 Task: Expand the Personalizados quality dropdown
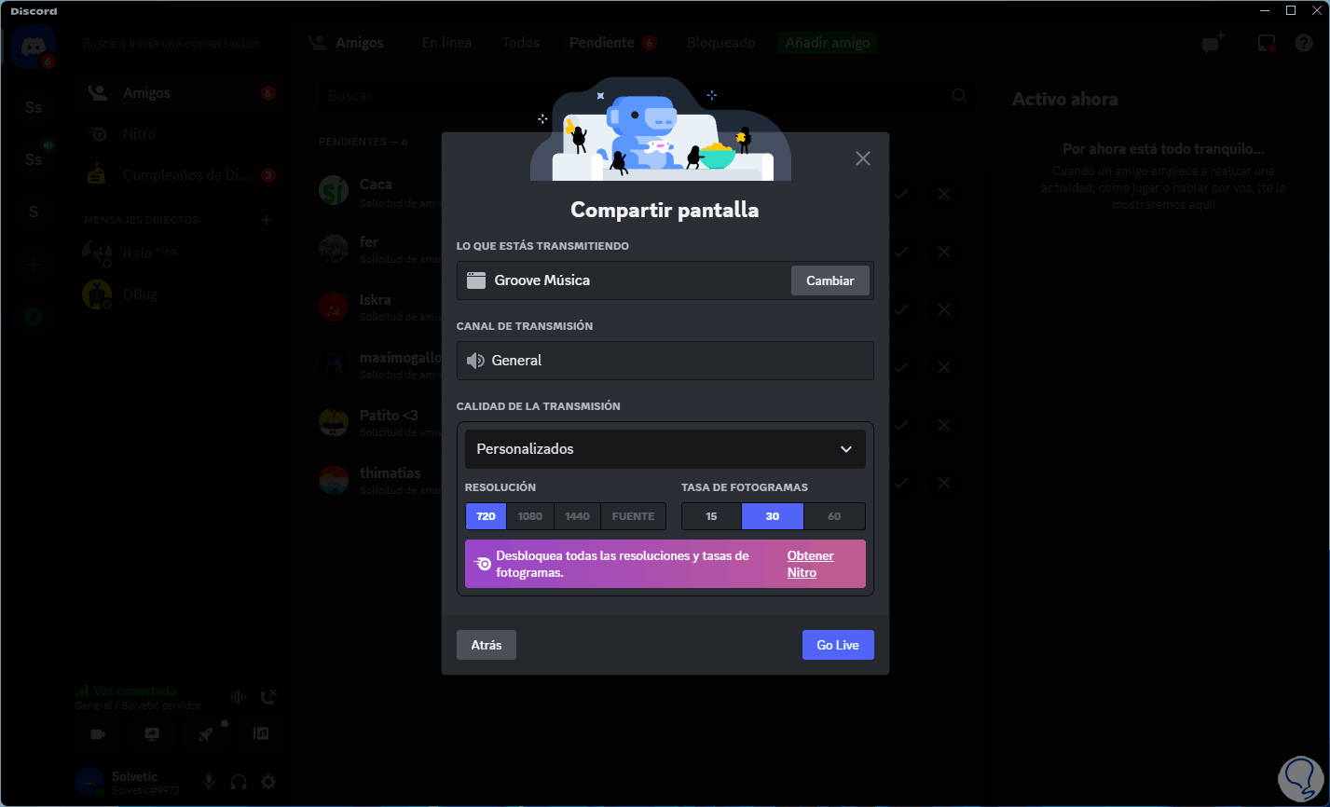665,449
